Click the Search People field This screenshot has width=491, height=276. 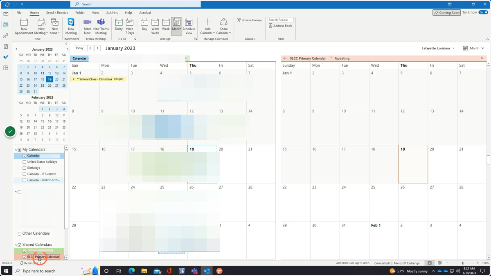pyautogui.click(x=280, y=20)
